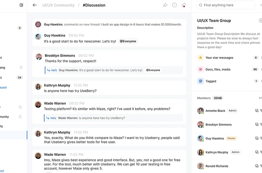Message Guy Hawkins via chat icon
Viewport: 262px width, 173px height.
click(x=257, y=138)
